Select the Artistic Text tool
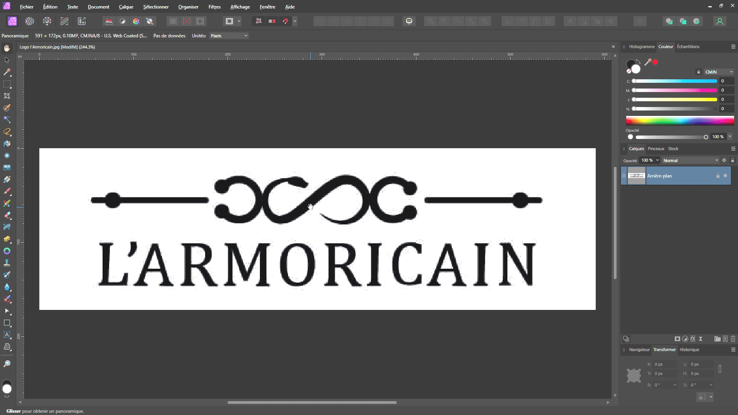 (7, 335)
